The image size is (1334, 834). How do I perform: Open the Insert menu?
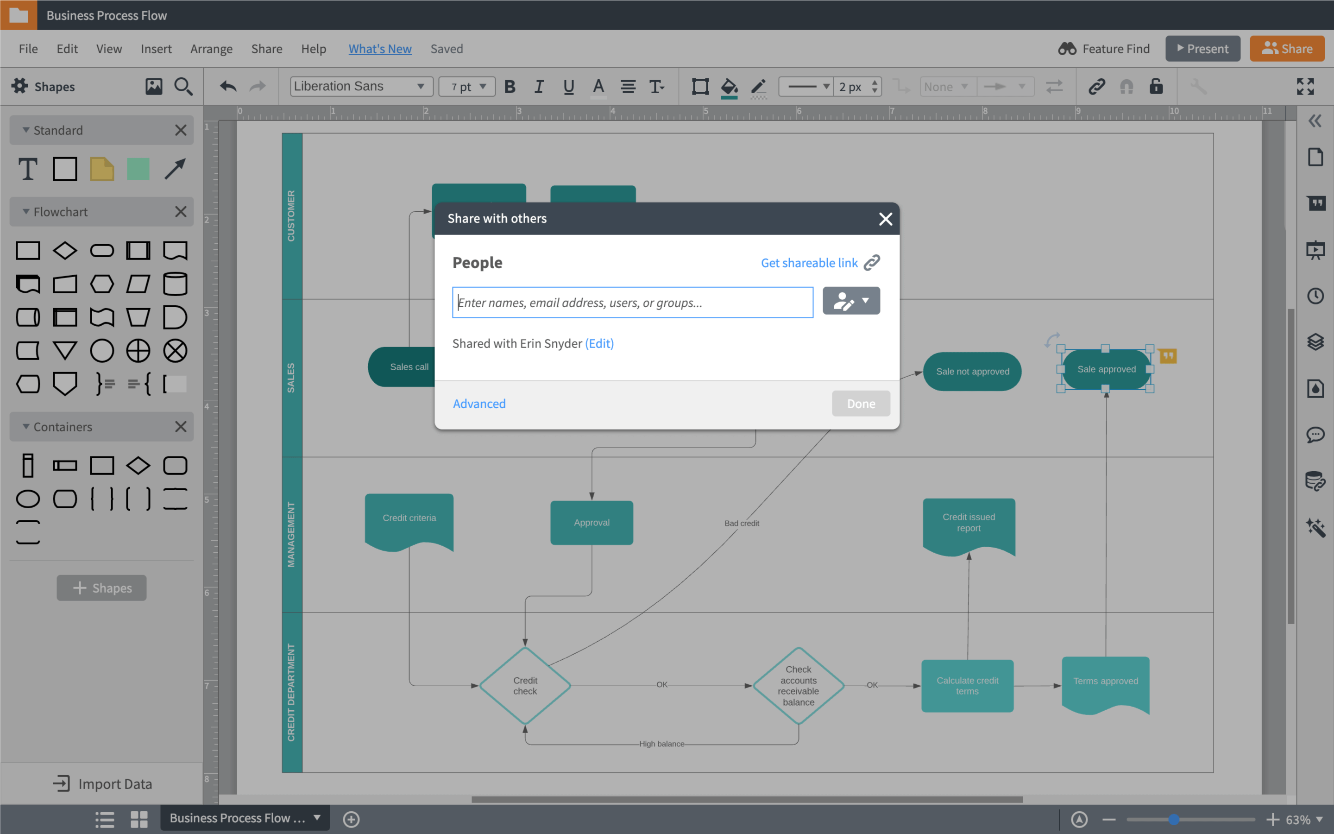pyautogui.click(x=156, y=49)
